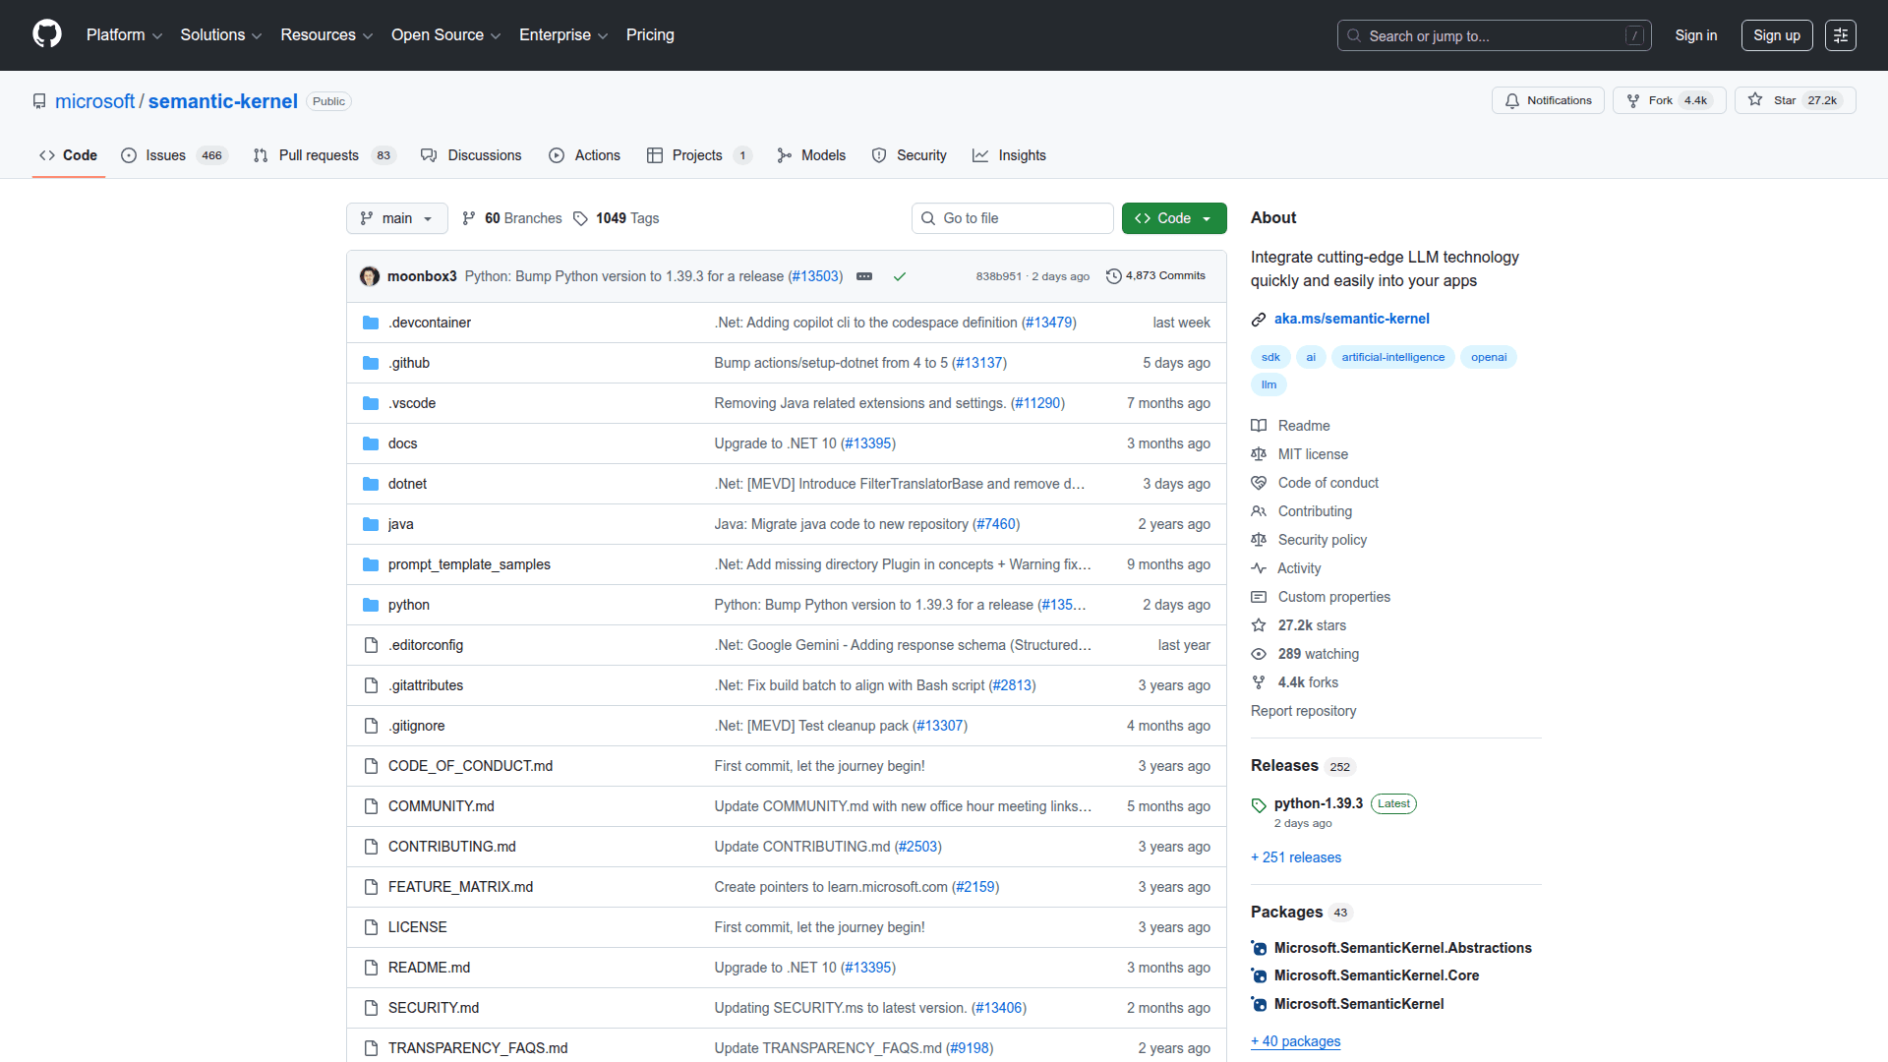Click the Star icon to star the repository
Screen dimensions: 1888x1062
tap(1755, 100)
